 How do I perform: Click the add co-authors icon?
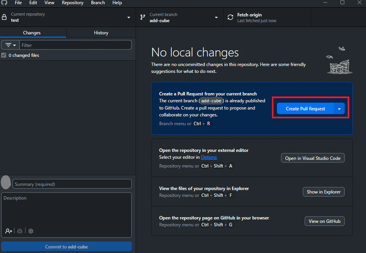tap(9, 231)
